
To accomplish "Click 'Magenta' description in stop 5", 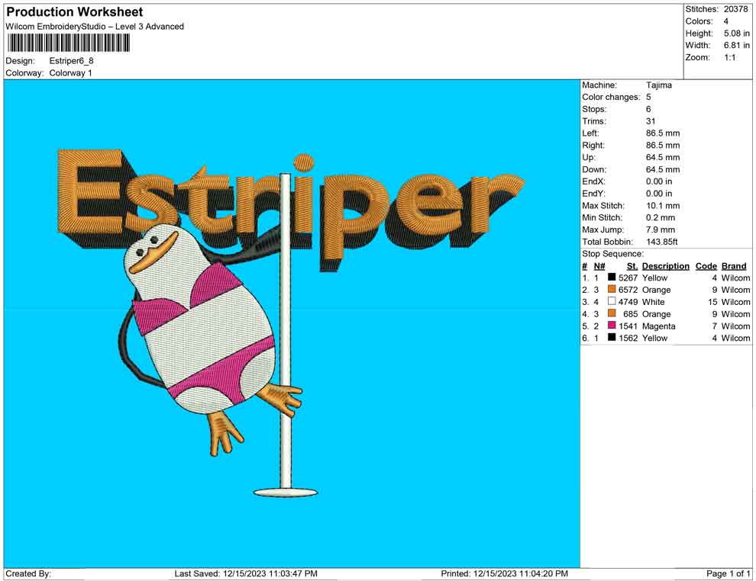I will tap(658, 326).
